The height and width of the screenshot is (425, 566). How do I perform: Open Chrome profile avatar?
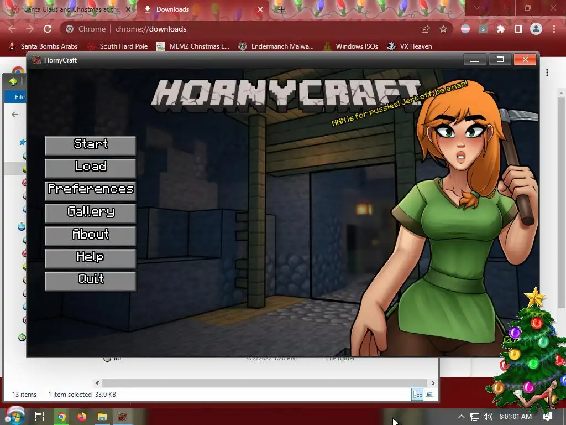pos(536,29)
